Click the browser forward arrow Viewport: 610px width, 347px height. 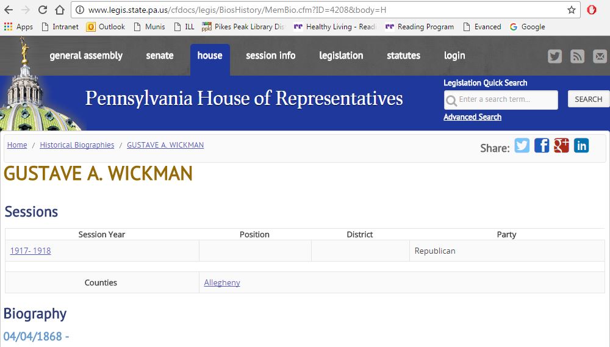tap(25, 10)
